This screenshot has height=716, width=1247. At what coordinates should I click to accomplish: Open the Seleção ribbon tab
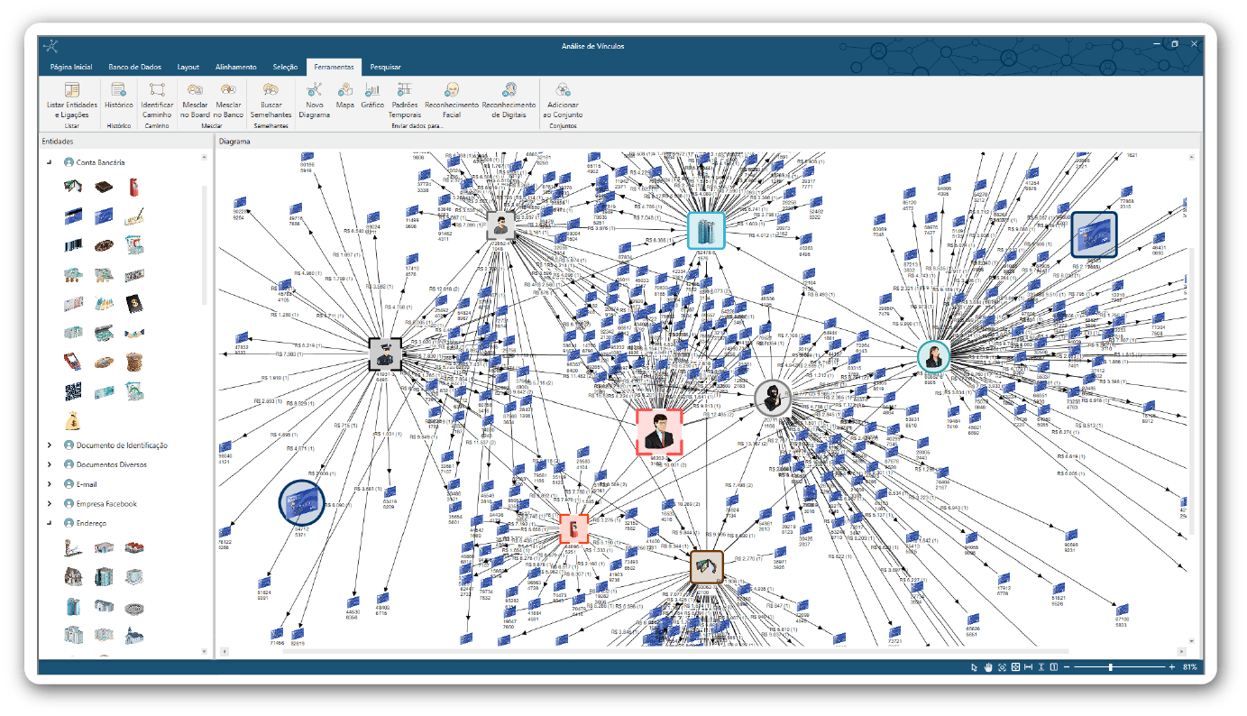click(x=285, y=66)
